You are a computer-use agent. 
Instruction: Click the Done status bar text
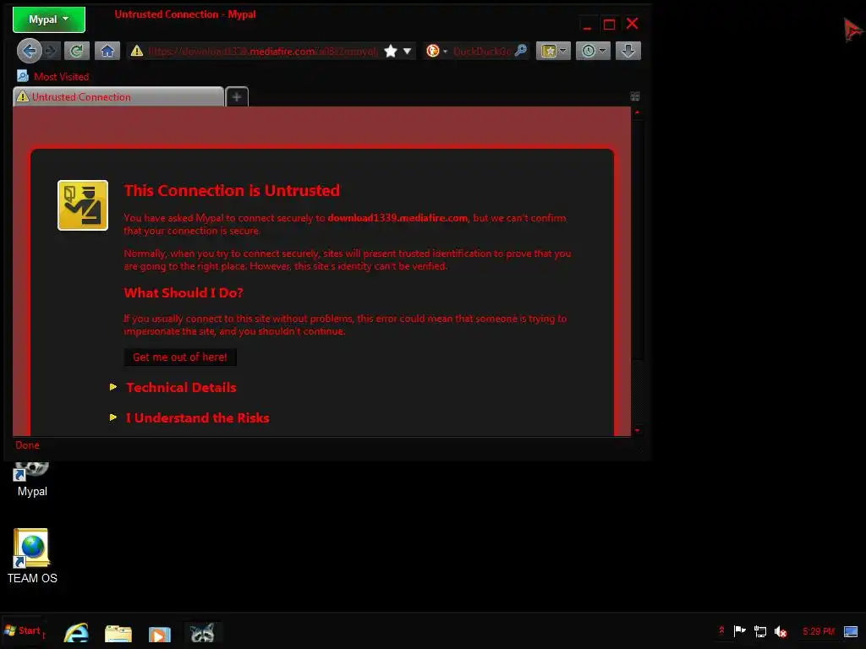point(27,445)
